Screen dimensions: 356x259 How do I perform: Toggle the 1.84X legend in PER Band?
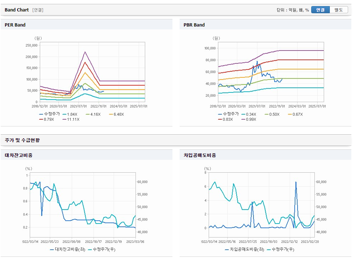[x=70, y=114]
